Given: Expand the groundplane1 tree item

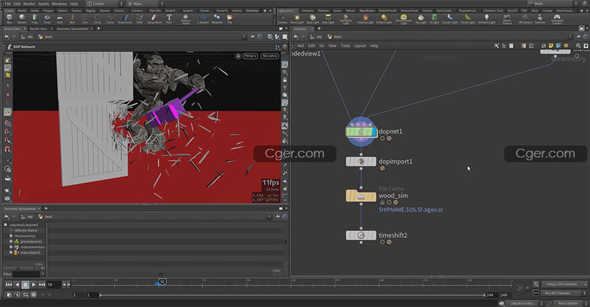Looking at the screenshot, I should coord(11,241).
